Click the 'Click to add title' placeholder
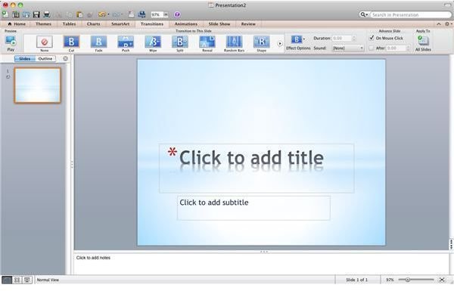Viewport: 454px width, 291px height. (x=257, y=168)
